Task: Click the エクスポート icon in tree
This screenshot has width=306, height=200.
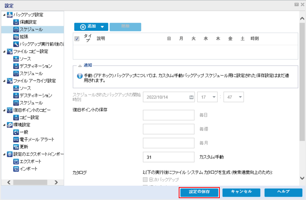Action: coord(16,161)
